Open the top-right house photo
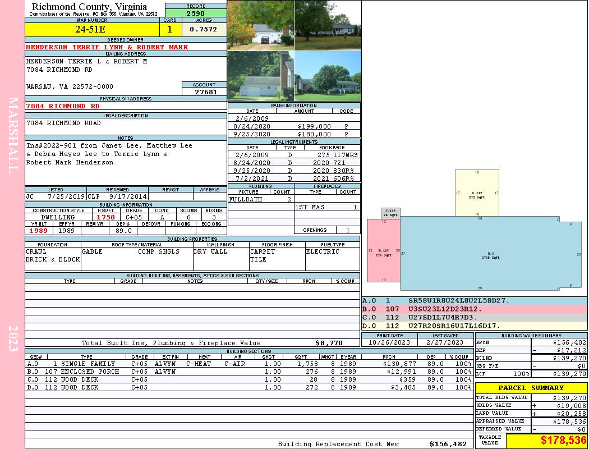Viewport: 589px width, 449px height. (x=327, y=25)
